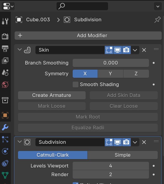This screenshot has width=164, height=184.
Task: Open the Object properties tab
Action: tap(5, 115)
